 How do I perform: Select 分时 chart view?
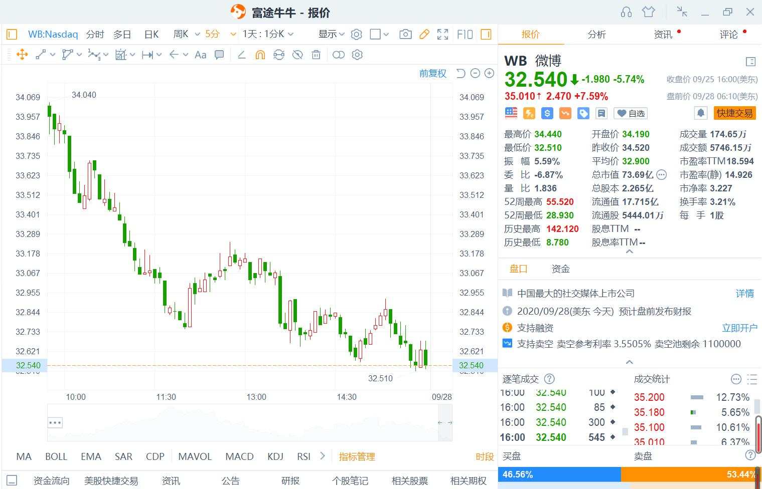pos(95,34)
